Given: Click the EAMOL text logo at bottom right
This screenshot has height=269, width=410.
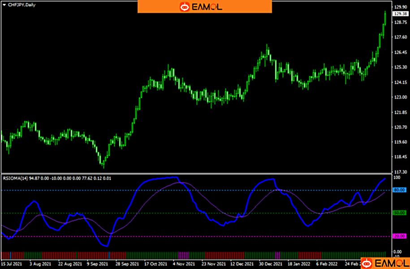Looking at the screenshot, I should click(390, 263).
